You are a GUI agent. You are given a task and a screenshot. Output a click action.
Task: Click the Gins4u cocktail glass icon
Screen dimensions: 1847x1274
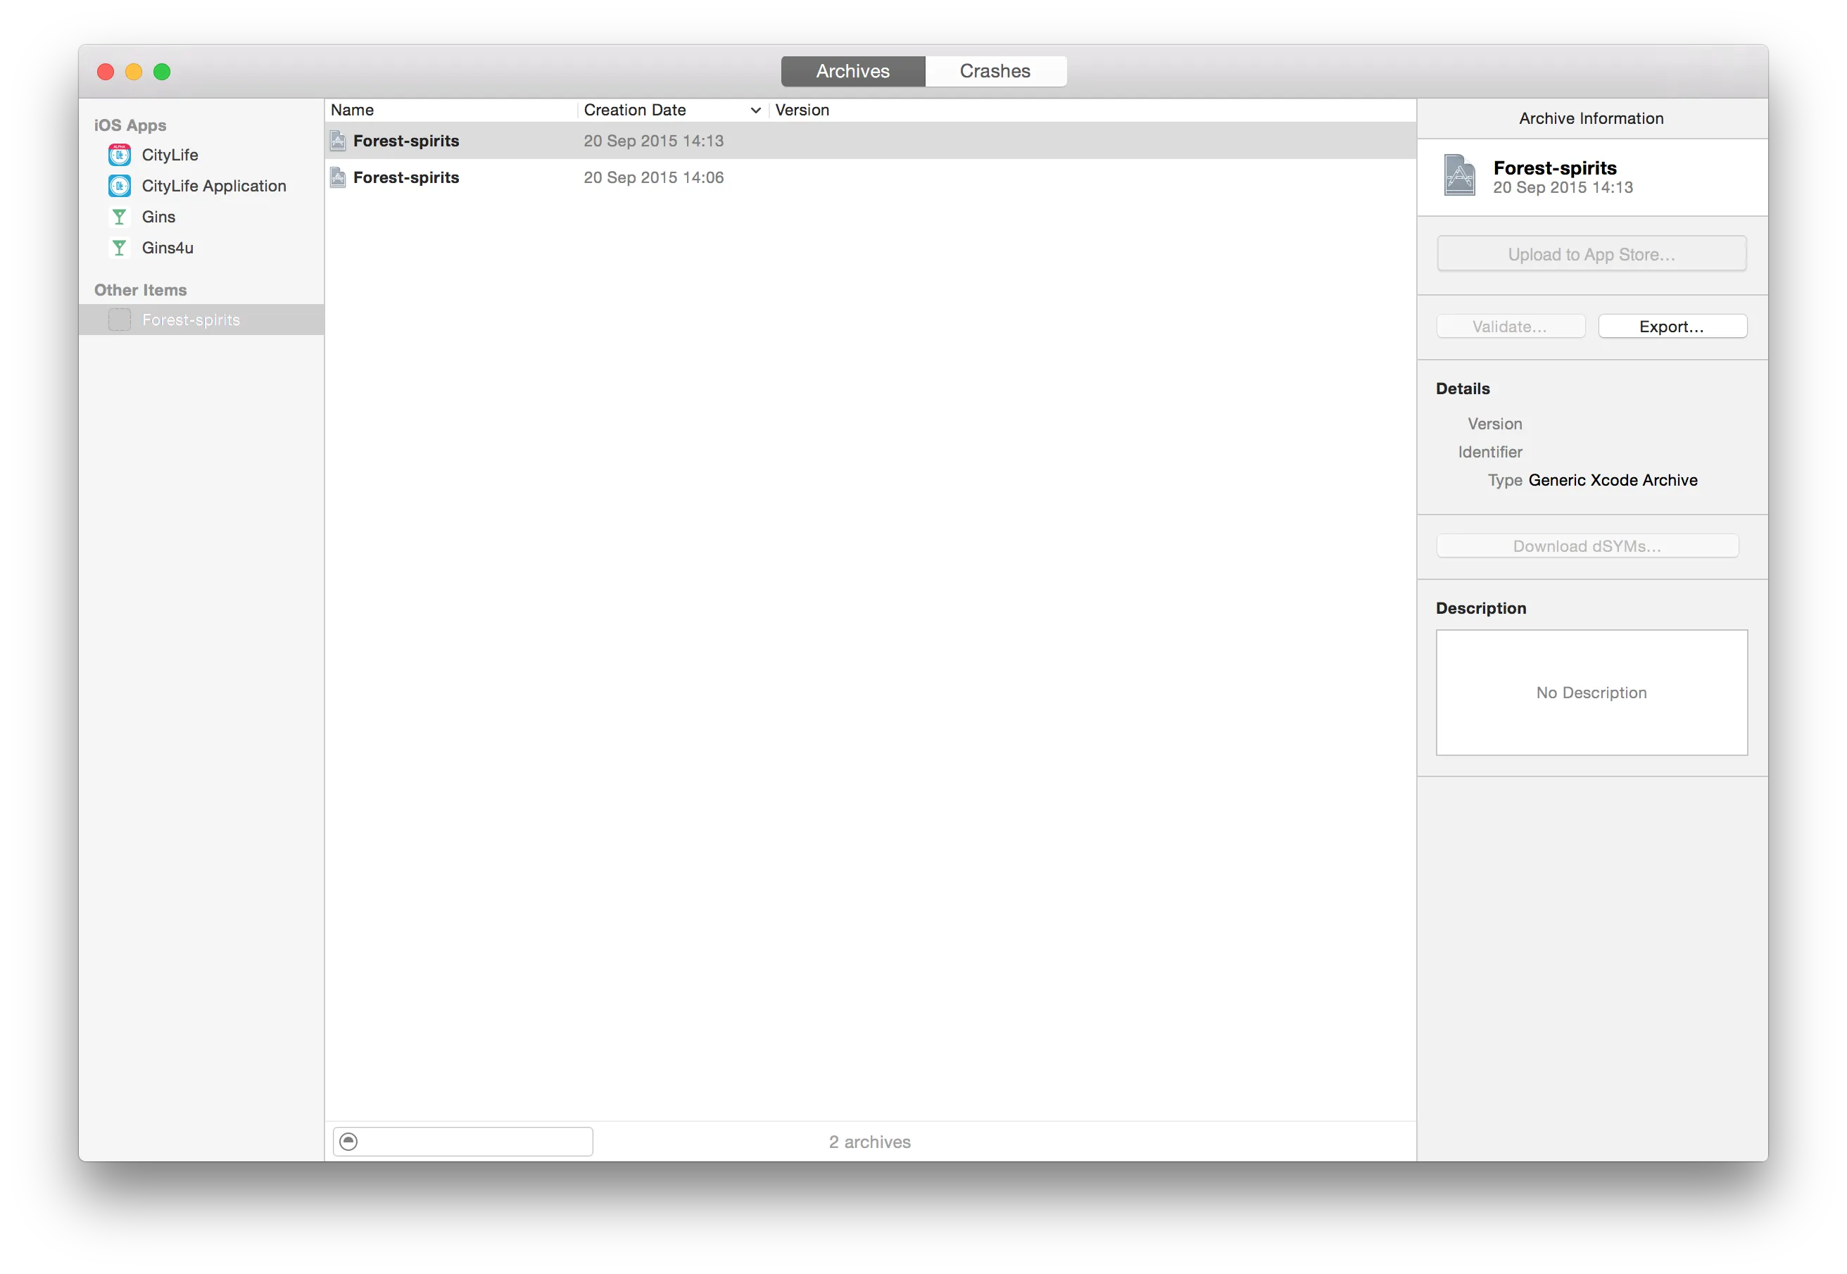point(120,248)
